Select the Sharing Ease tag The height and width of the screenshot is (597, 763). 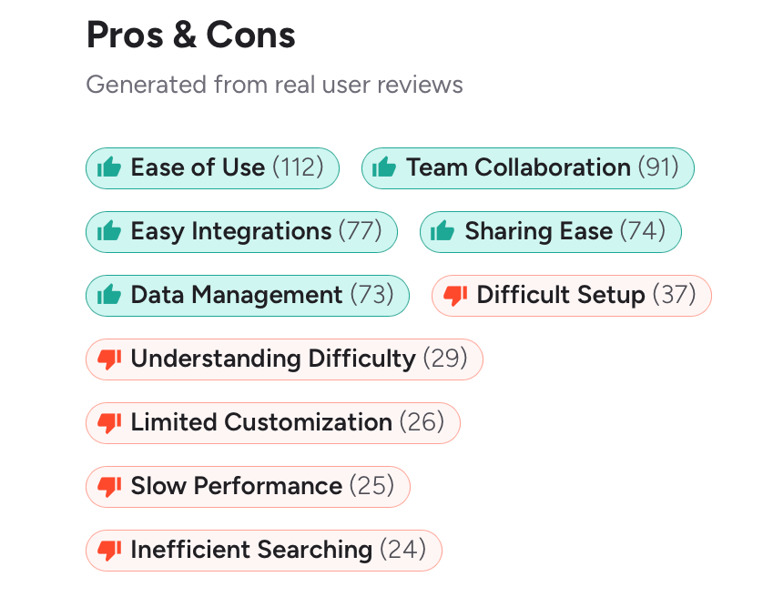tap(550, 231)
